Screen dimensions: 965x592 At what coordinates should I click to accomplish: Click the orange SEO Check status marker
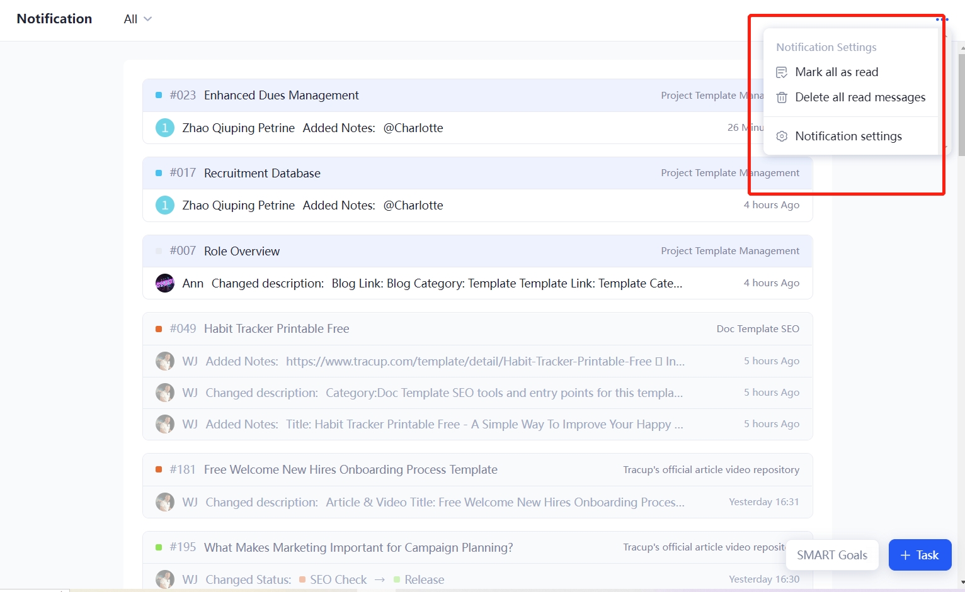[302, 579]
